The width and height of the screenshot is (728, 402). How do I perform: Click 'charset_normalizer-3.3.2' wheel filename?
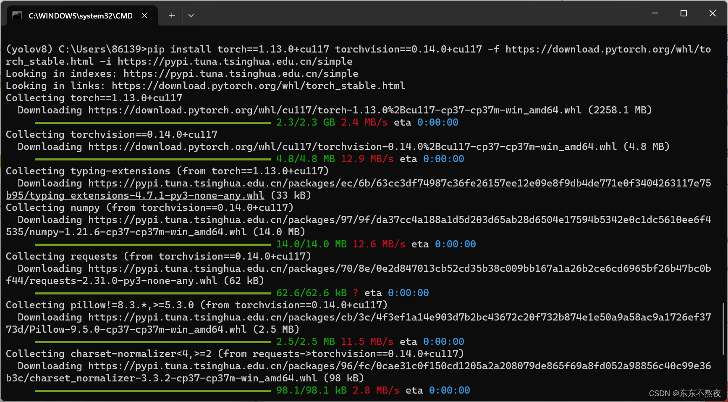(173, 378)
